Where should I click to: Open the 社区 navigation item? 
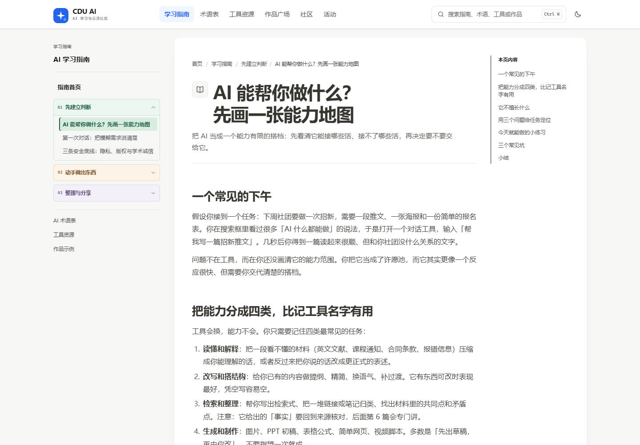307,14
